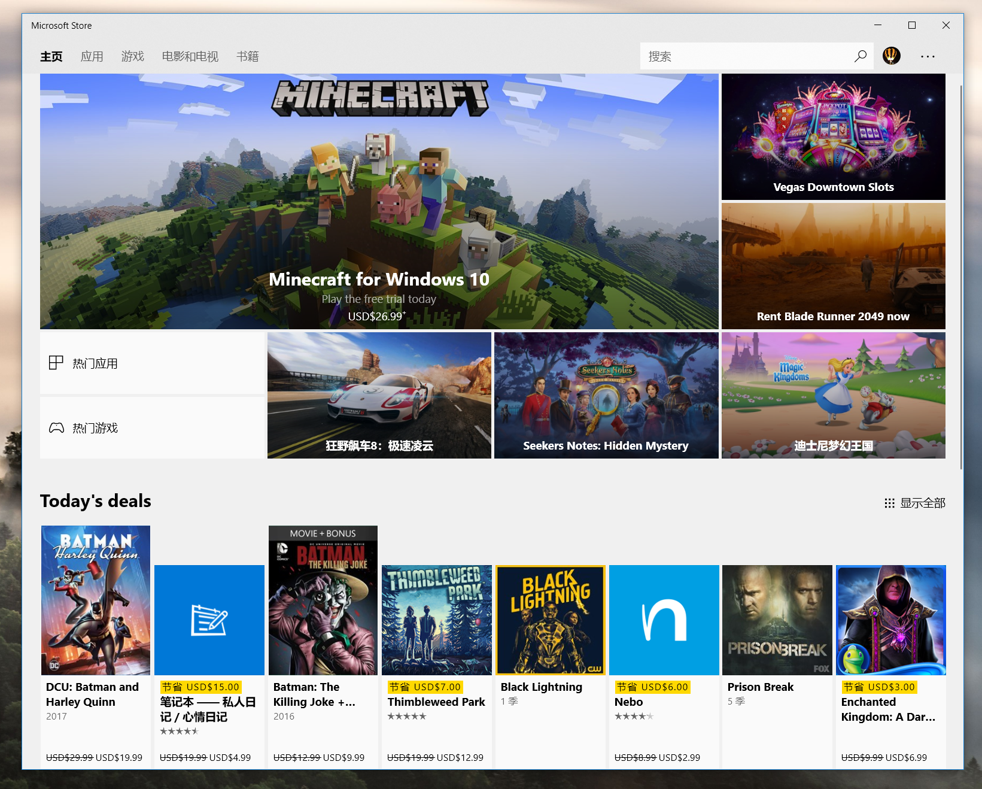Click the 热门应用 grid icon
The image size is (982, 789).
point(56,363)
